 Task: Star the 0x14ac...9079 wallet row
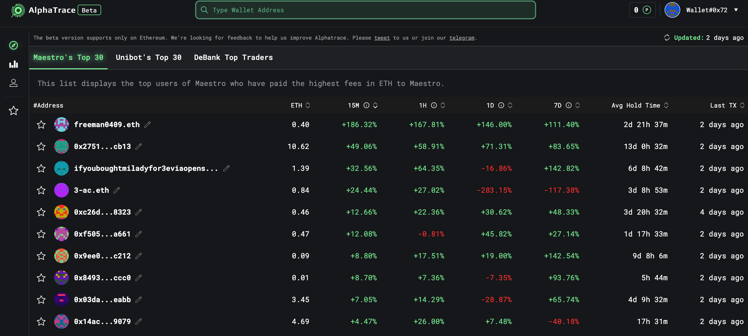(x=41, y=321)
